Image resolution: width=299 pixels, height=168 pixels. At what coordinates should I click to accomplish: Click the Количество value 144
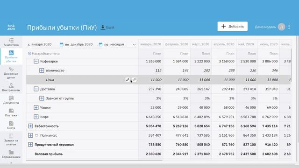tap(185, 70)
